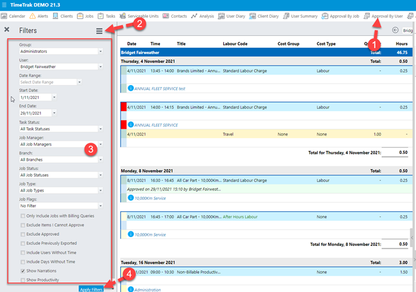
Task: Click the Start Date field 1/11/2021
Action: [35, 97]
